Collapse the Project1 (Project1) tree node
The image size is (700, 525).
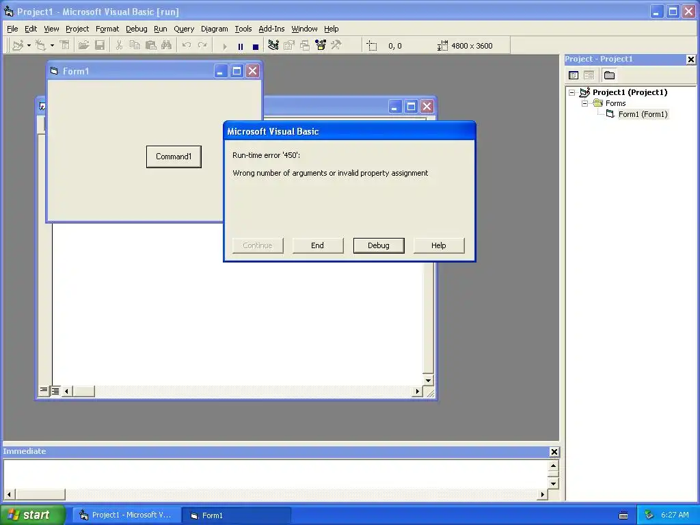coord(572,93)
